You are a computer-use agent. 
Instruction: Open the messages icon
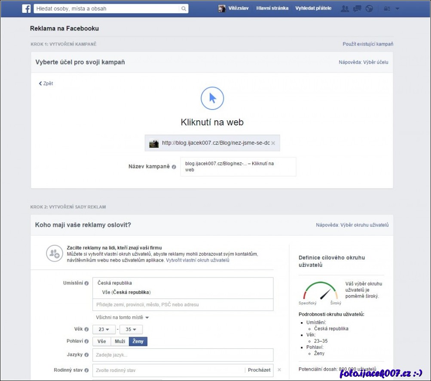(357, 9)
